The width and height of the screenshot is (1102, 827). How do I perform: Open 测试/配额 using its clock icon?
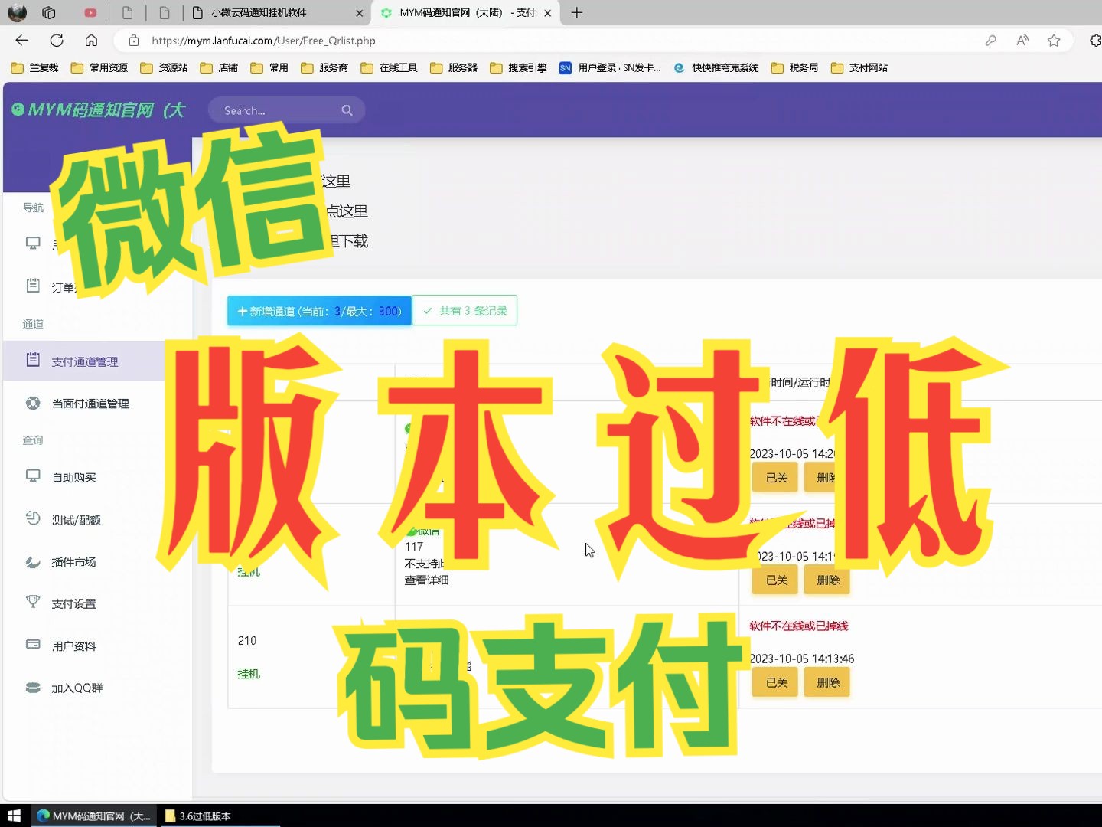(x=32, y=519)
